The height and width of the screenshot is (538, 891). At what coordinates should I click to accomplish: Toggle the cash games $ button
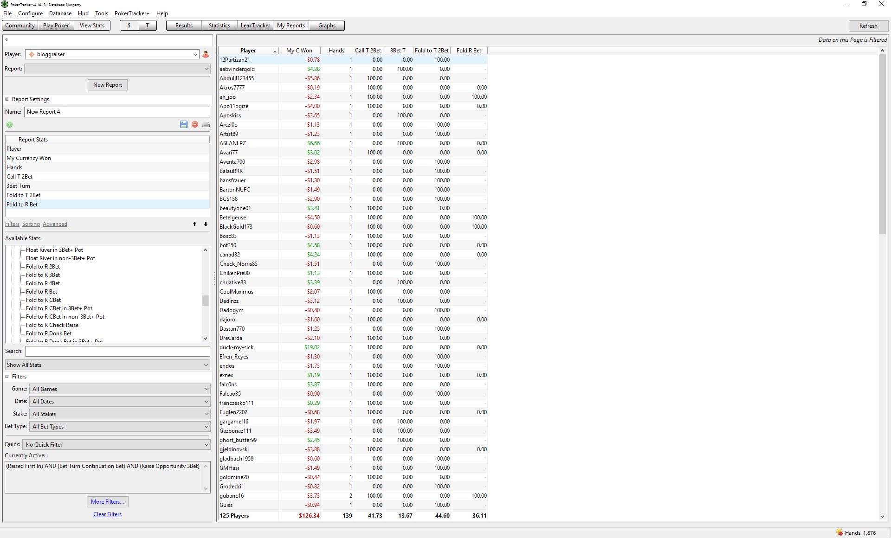point(129,26)
